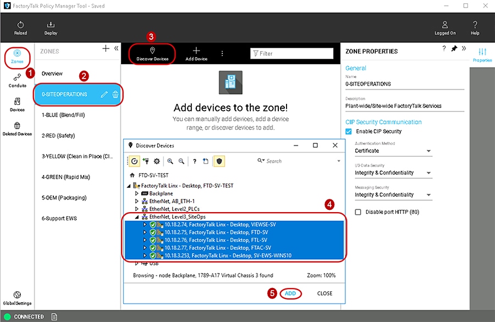Select the 5-OEM (Packaging) zone

(64, 198)
